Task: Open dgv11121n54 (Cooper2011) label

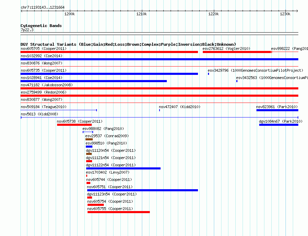Action: [111, 158]
